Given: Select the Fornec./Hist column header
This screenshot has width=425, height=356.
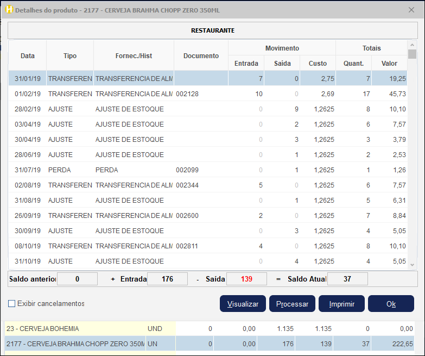Looking at the screenshot, I should (134, 55).
